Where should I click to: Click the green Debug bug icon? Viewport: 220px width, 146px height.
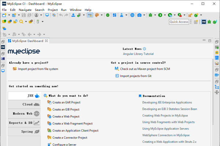(150, 15)
